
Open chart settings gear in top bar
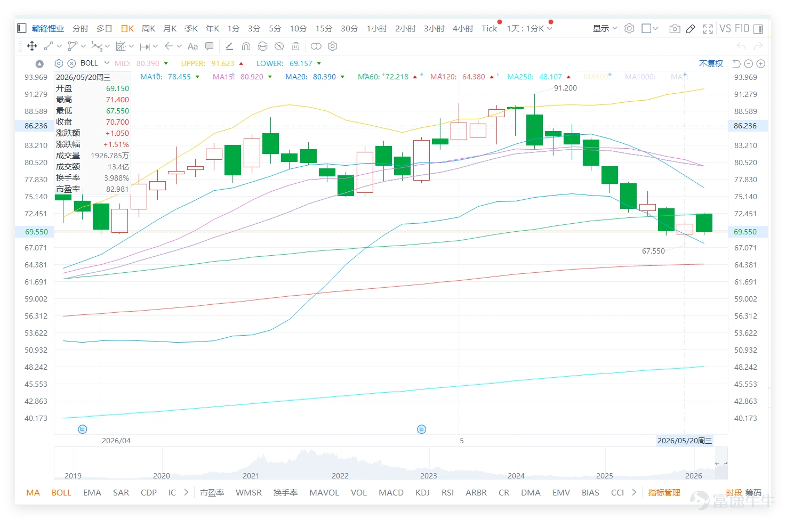coord(629,28)
